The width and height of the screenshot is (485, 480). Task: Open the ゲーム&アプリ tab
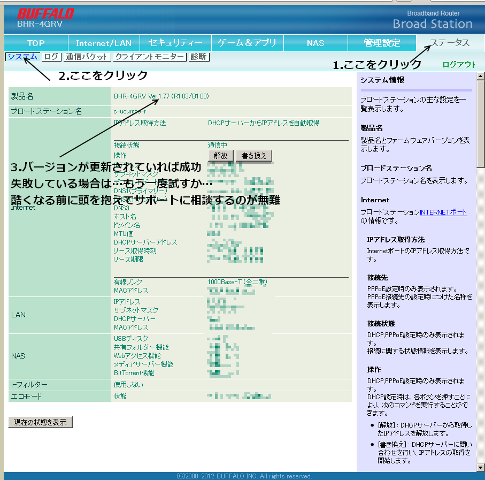point(247,43)
